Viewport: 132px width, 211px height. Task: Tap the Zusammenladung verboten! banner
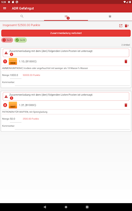pos(66,33)
